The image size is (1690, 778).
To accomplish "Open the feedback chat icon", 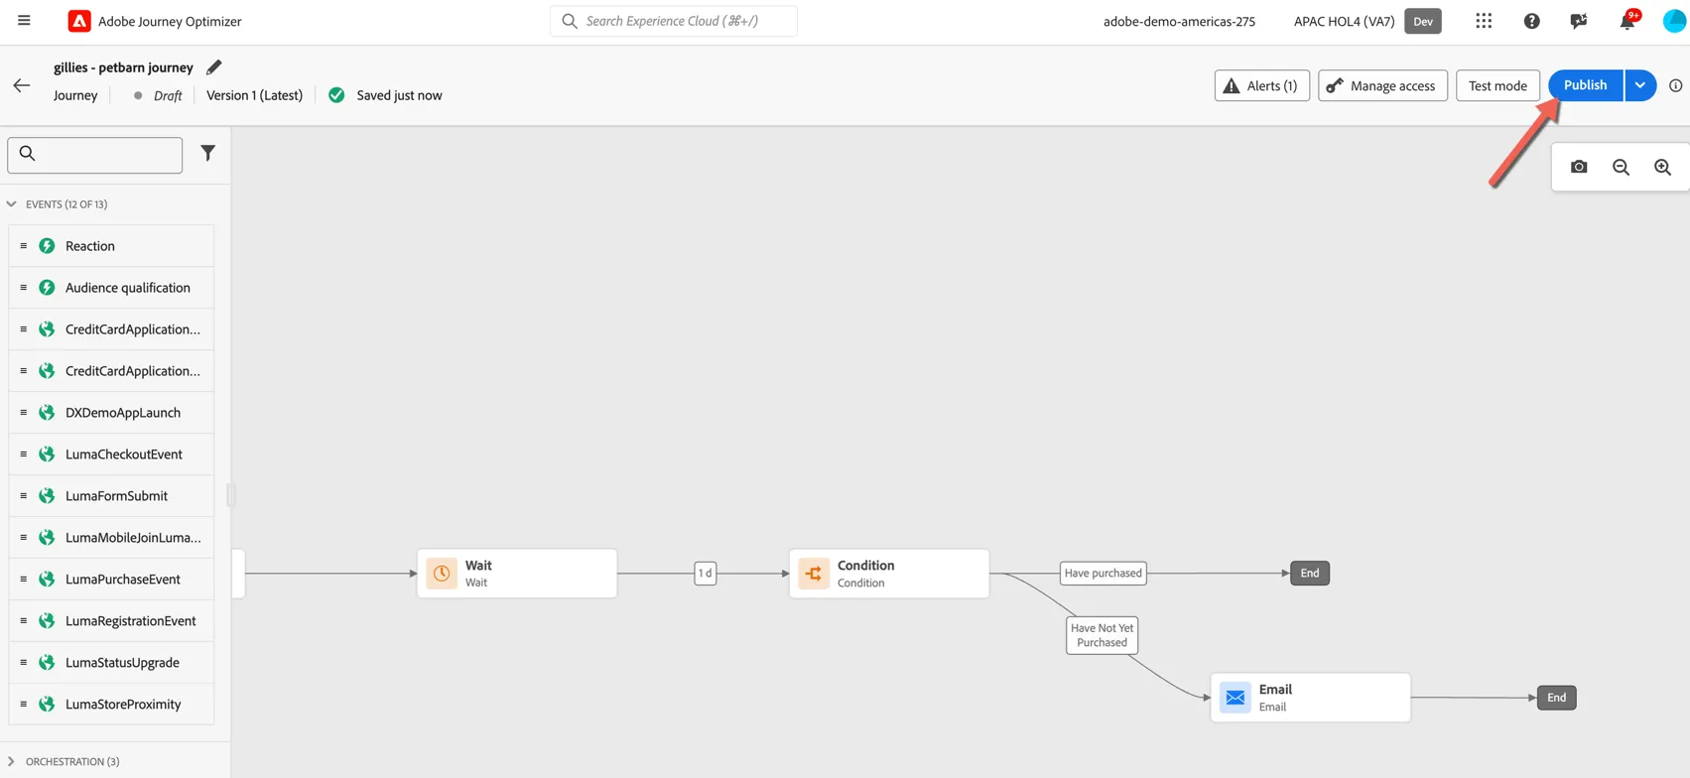I will click(x=1579, y=21).
